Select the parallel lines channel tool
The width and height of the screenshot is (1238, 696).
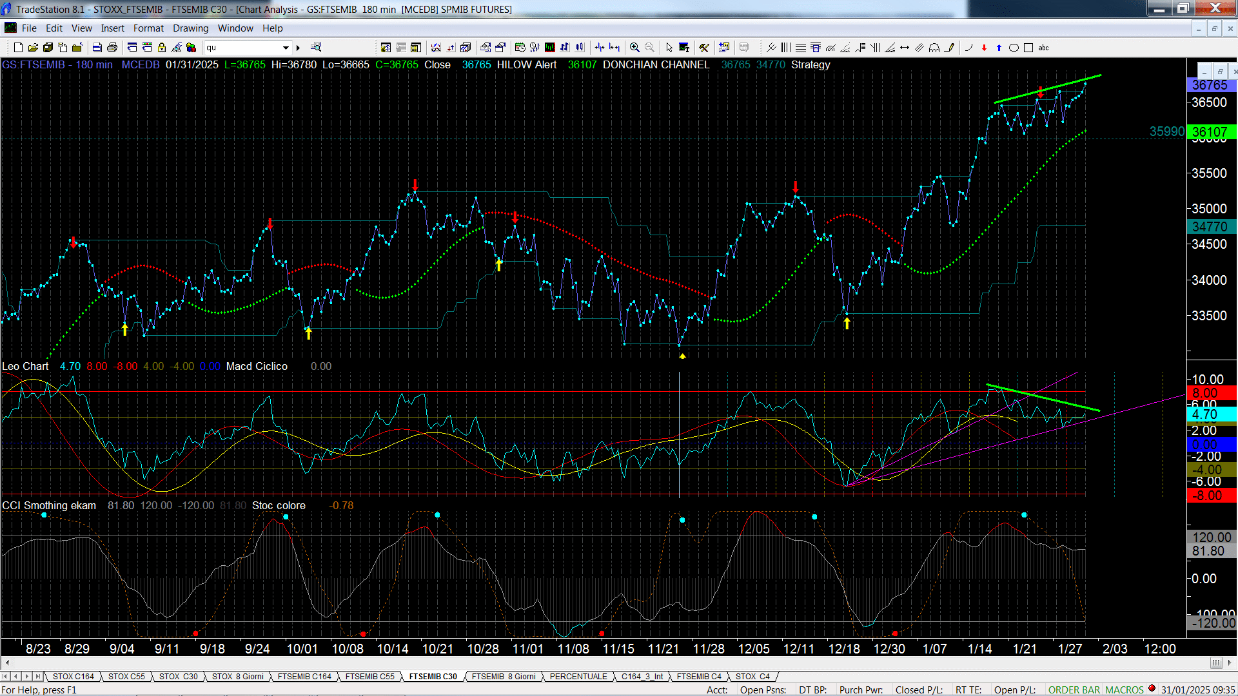point(919,47)
